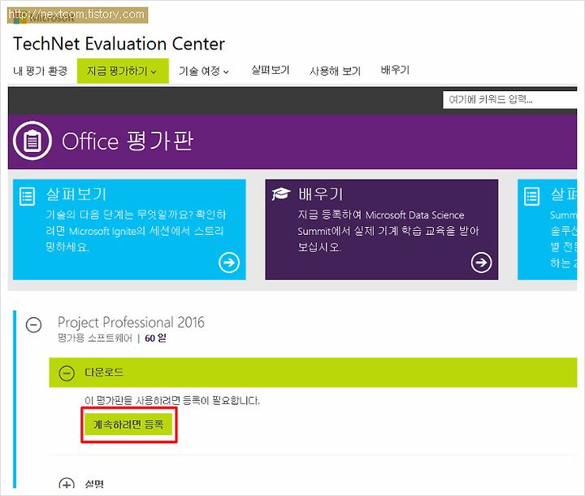Click the 평가용 소프트웨어 label

pyautogui.click(x=95, y=338)
